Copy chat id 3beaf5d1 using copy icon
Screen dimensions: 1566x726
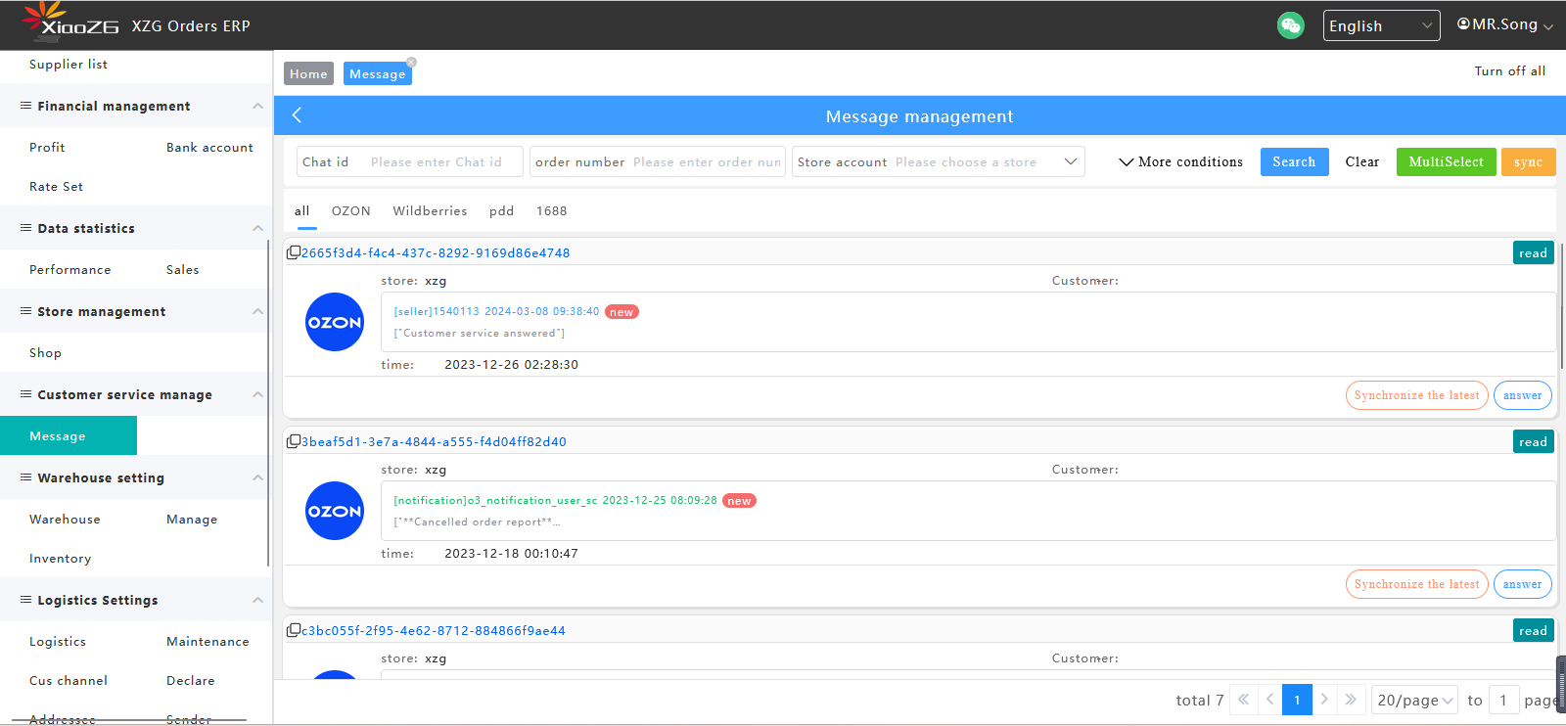coord(293,441)
